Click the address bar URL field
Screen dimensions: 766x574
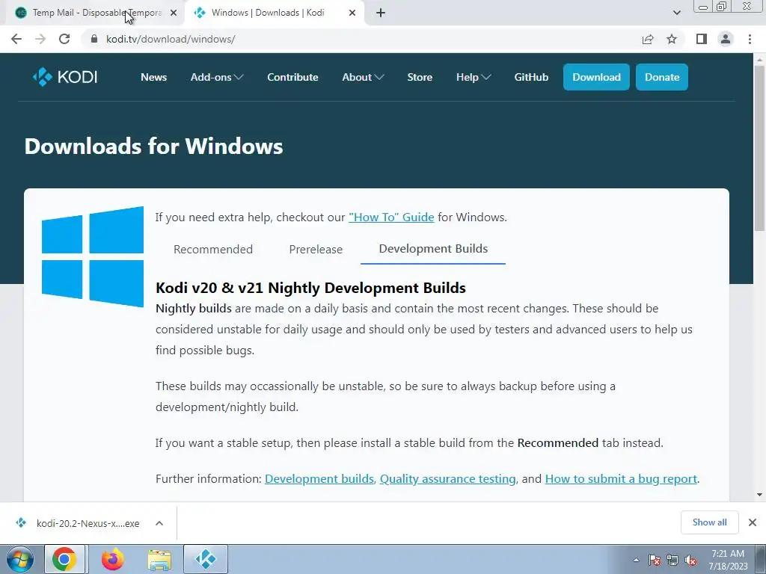(x=361, y=39)
